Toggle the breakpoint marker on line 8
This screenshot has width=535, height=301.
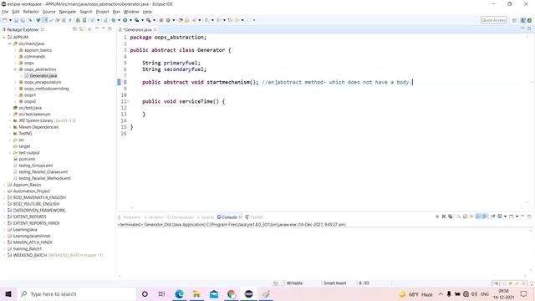click(119, 82)
